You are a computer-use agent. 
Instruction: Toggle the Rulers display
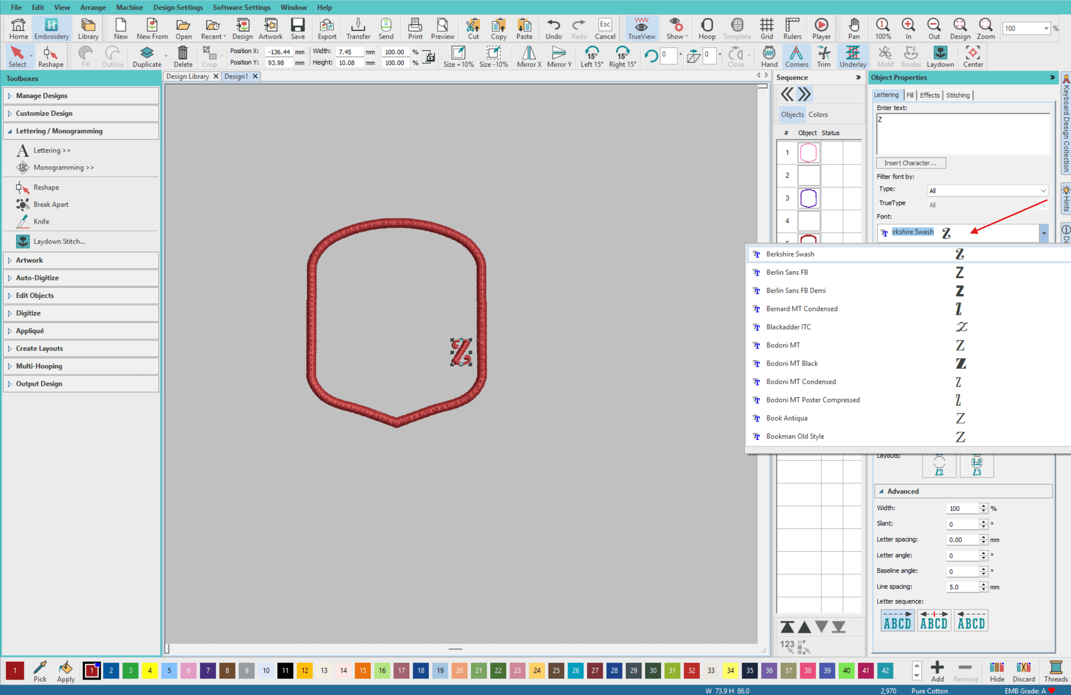(x=792, y=29)
